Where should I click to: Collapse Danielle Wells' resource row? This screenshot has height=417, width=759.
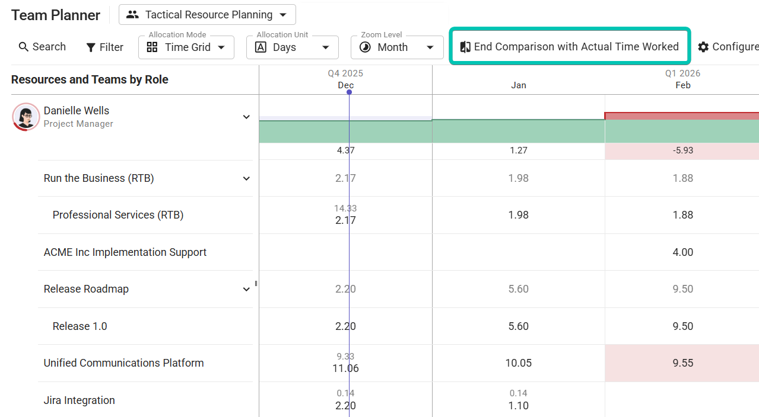pos(246,117)
